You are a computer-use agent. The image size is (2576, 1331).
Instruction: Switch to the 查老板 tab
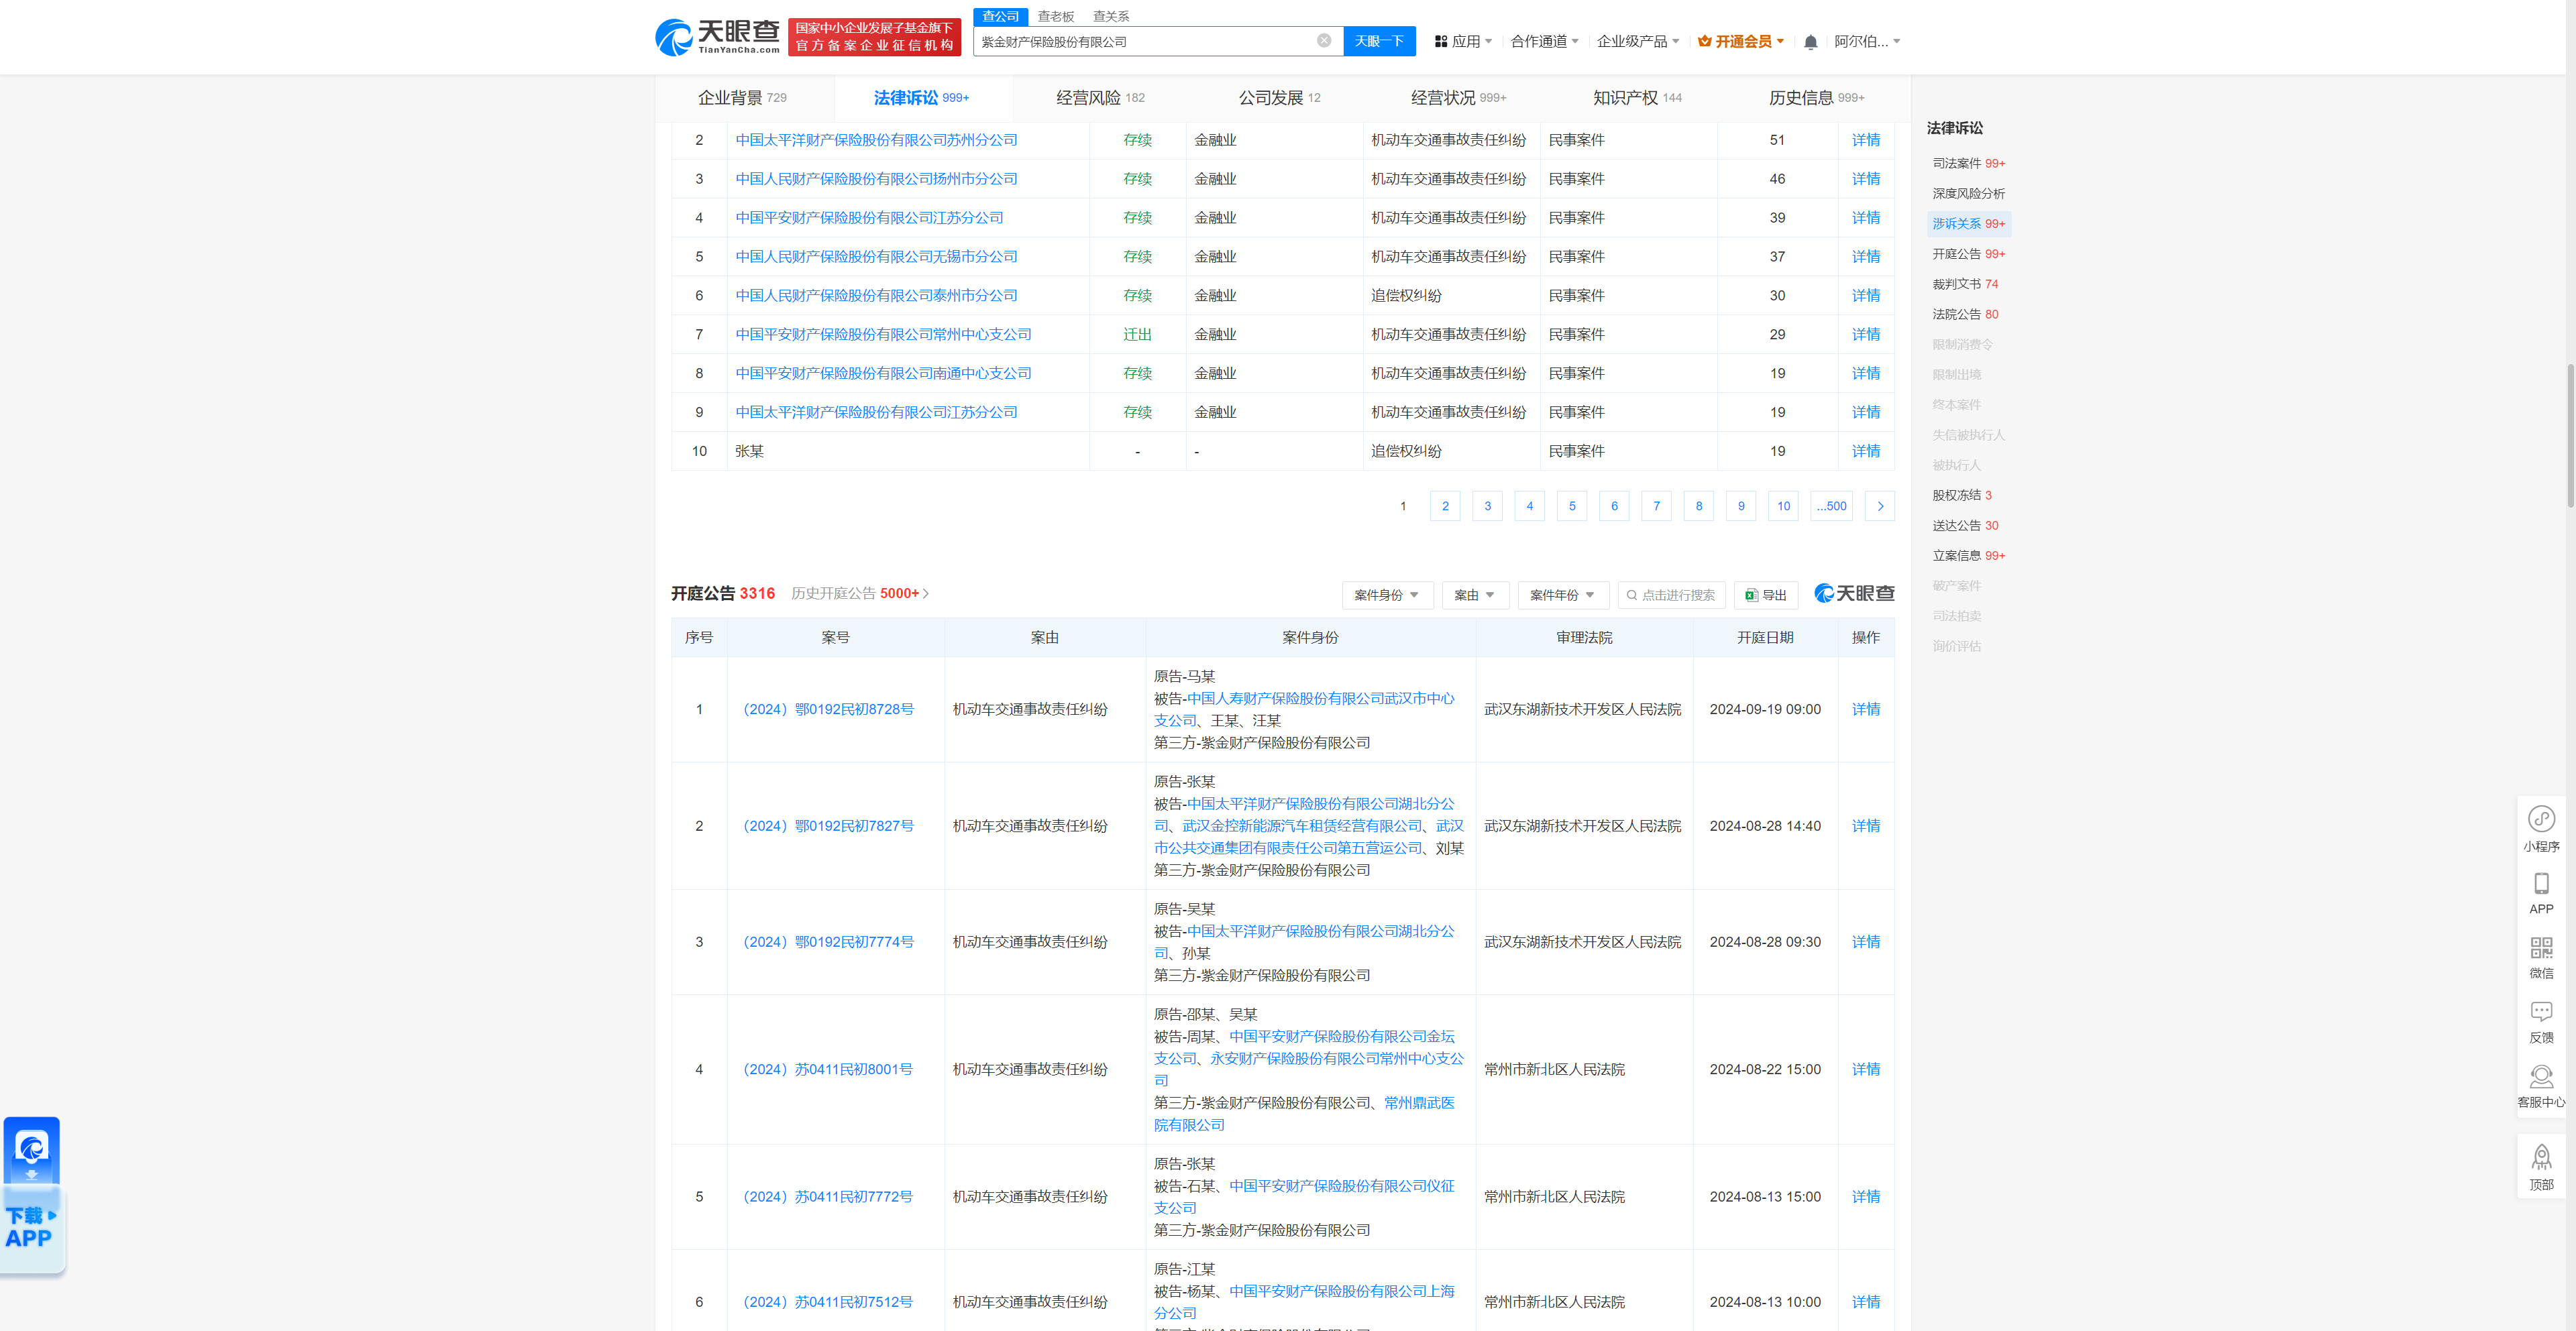coord(1055,16)
